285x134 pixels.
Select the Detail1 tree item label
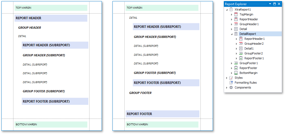[249, 49]
